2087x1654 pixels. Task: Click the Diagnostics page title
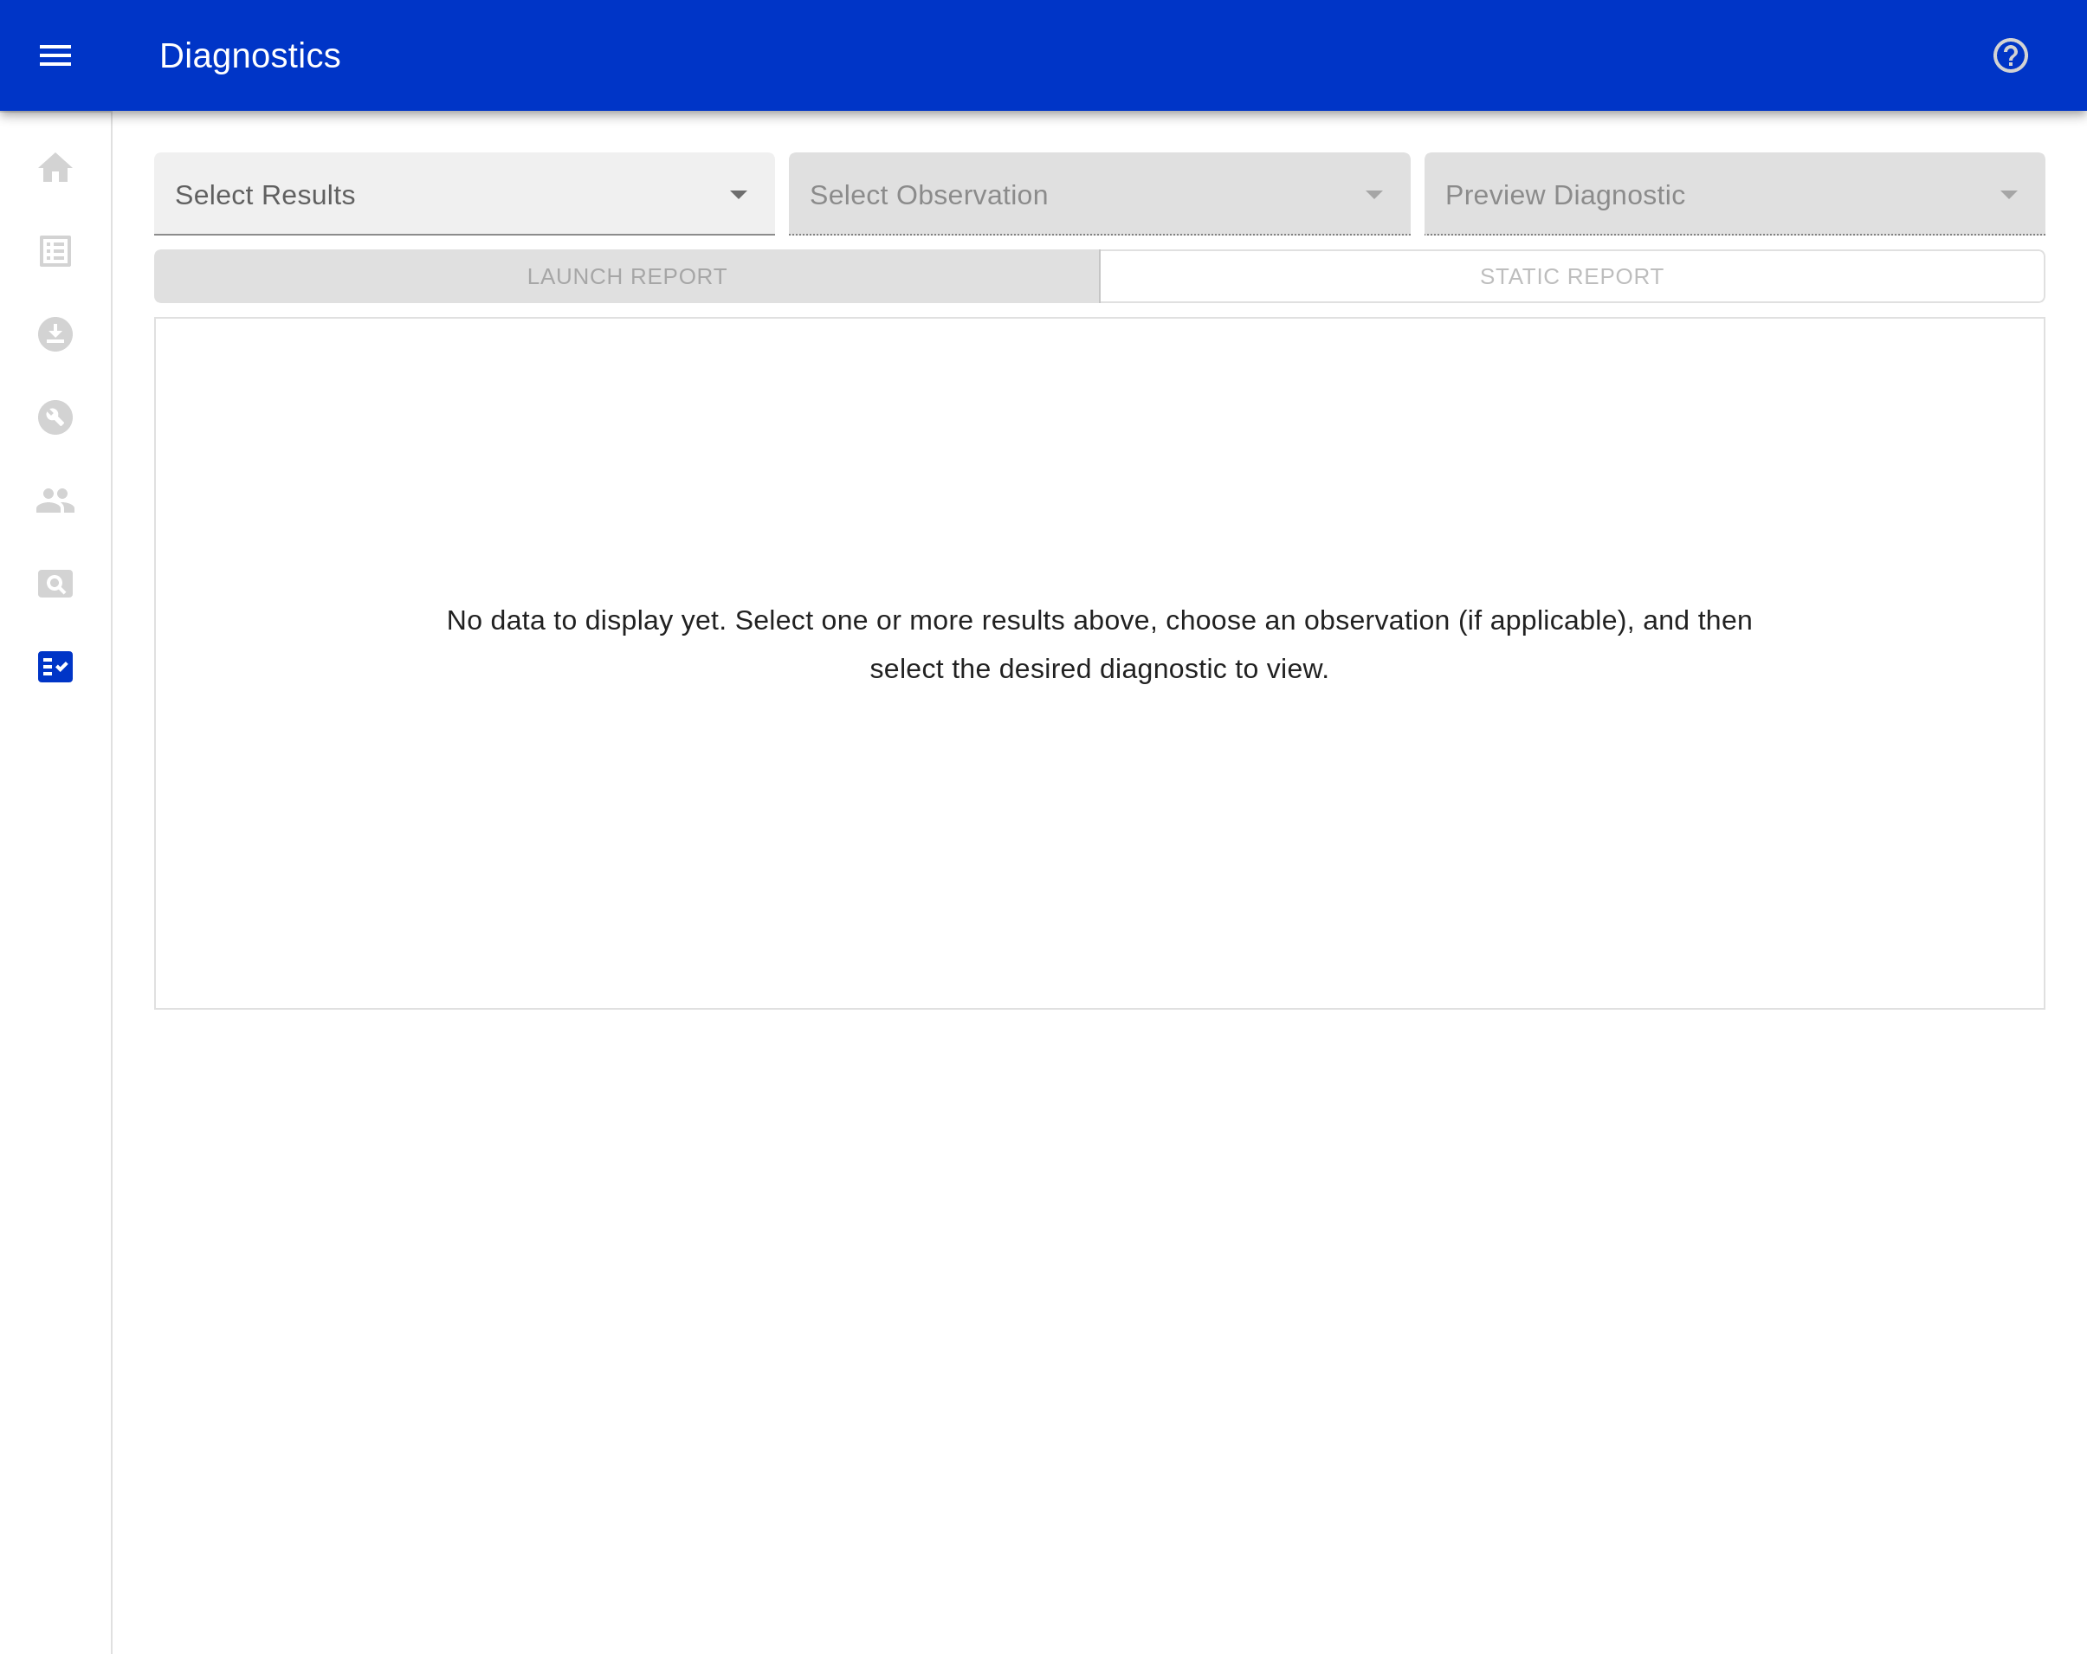click(249, 55)
